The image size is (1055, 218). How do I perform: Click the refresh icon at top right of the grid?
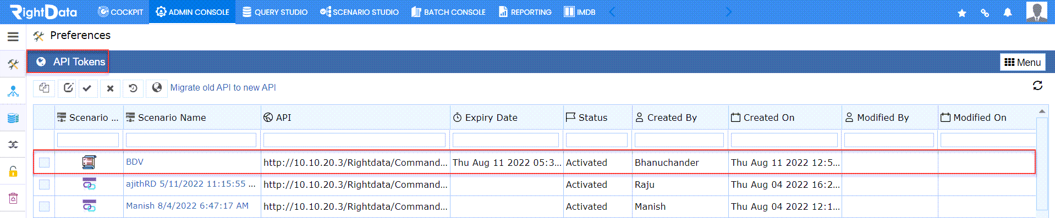pos(1037,86)
